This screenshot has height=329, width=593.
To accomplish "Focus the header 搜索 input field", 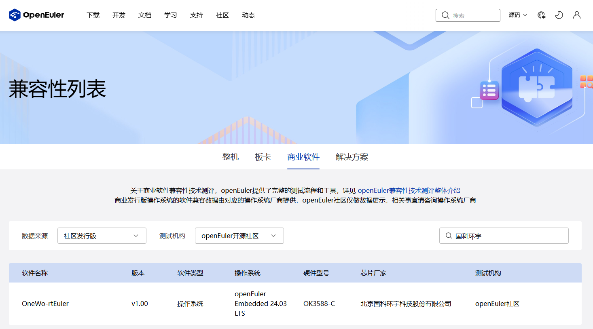I will point(468,15).
